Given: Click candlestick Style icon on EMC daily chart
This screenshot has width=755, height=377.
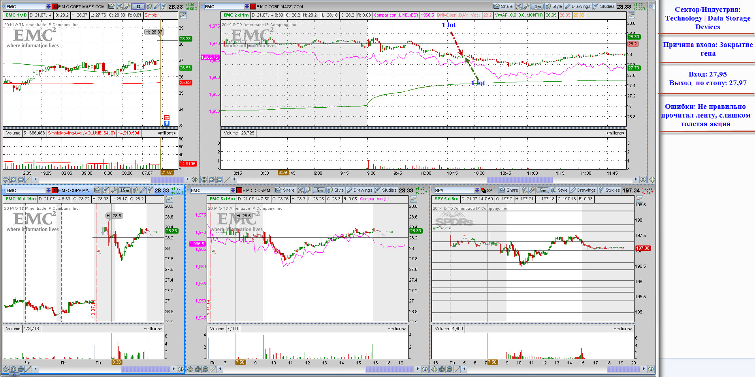Looking at the screenshot, I should tap(149, 6).
